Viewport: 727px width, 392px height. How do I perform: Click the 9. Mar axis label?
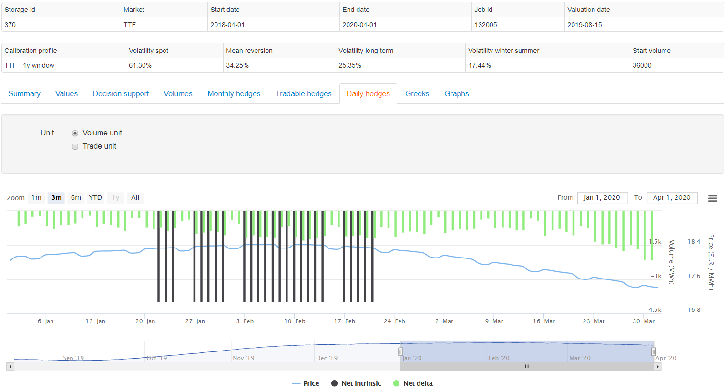tap(494, 321)
